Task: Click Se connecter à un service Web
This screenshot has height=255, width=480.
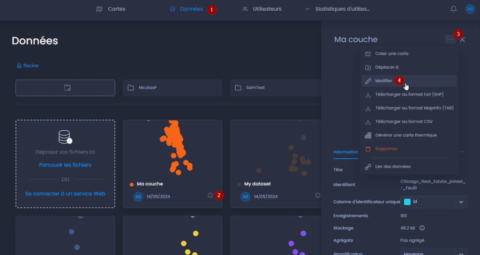Action: pyautogui.click(x=65, y=194)
